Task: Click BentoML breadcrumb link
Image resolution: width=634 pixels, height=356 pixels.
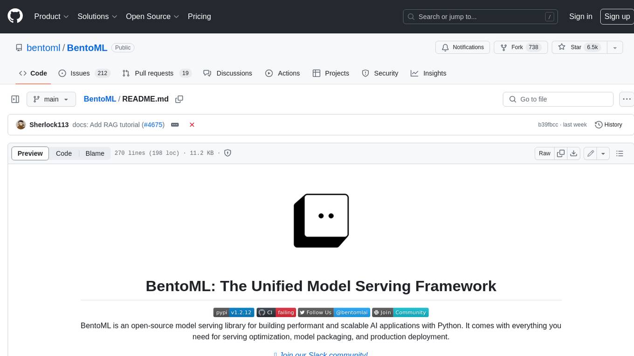Action: point(100,99)
